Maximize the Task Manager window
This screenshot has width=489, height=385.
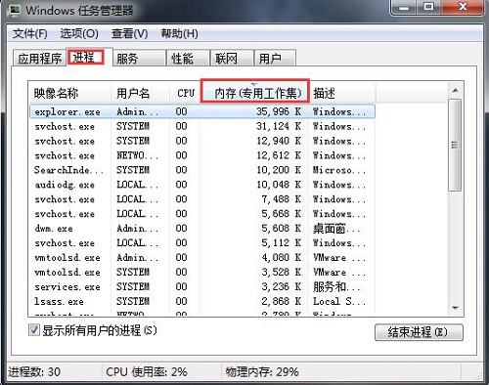pyautogui.click(x=428, y=7)
